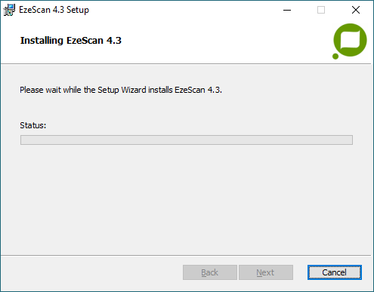Click the greyed-out maximize button
Screen dimensions: 374x292
coord(321,10)
